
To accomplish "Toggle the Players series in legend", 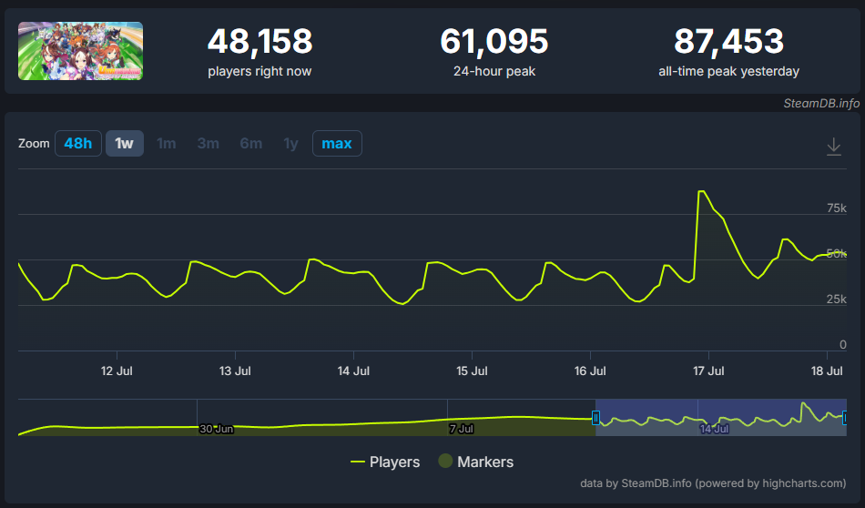I will (x=385, y=462).
